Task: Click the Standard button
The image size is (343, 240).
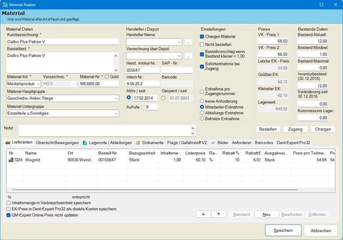Action: click(241, 214)
